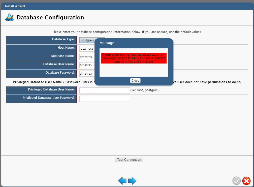The image size is (254, 187).
Task: Click the gray checkmark finish icon
Action: tap(236, 181)
